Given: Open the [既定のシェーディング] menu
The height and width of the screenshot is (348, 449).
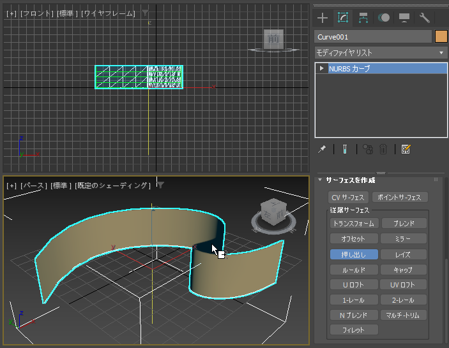Looking at the screenshot, I should [x=113, y=185].
